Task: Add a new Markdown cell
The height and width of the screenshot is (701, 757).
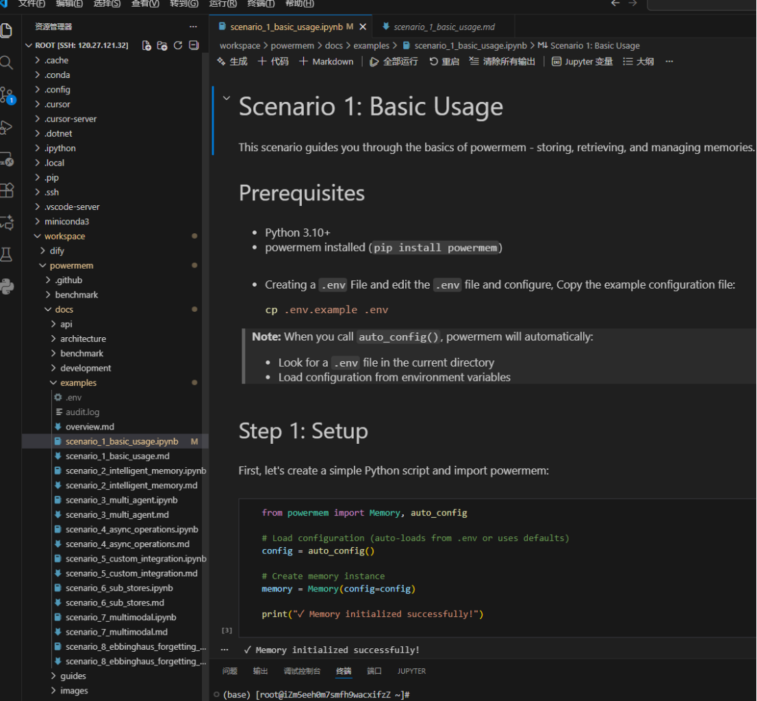Action: [326, 62]
